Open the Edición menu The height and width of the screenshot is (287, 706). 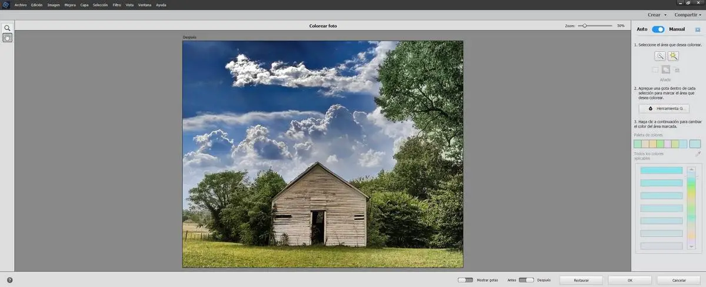(x=37, y=5)
